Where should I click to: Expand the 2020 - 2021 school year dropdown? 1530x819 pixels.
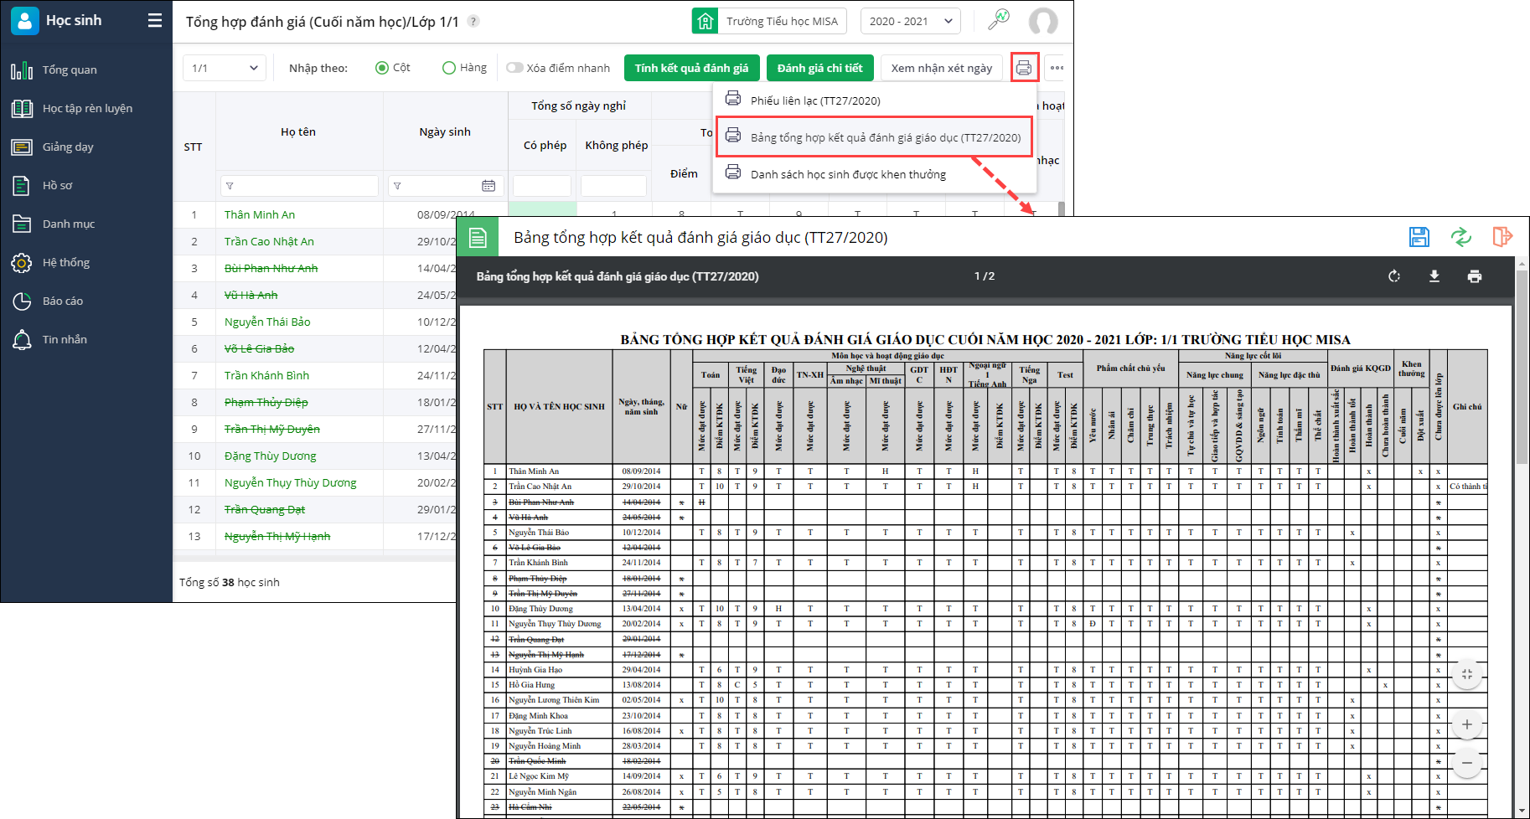tap(910, 21)
